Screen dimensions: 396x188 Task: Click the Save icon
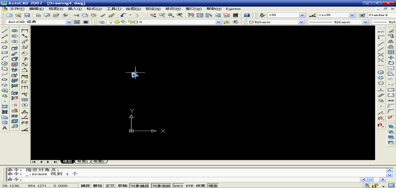tap(27, 15)
